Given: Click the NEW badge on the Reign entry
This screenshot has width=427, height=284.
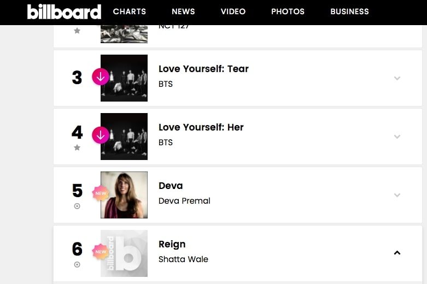Looking at the screenshot, I should coord(101,252).
